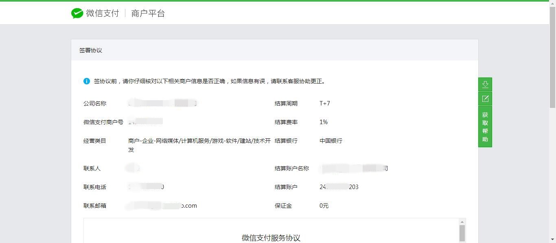Image resolution: width=556 pixels, height=243 pixels.
Task: Click the 公司名称 label
Action: 95,103
